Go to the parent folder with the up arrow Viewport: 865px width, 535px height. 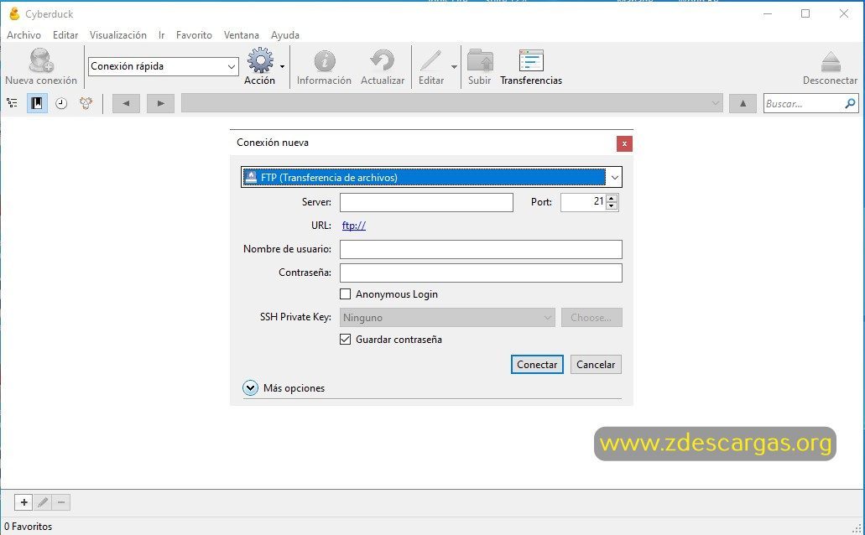coord(743,103)
